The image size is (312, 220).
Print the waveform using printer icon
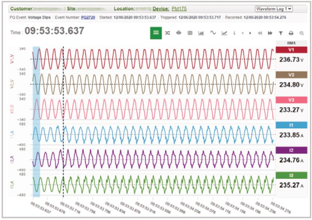pyautogui.click(x=291, y=33)
